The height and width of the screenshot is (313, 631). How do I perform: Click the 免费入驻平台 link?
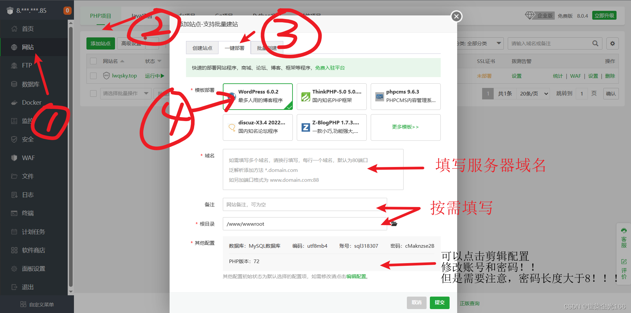(330, 68)
